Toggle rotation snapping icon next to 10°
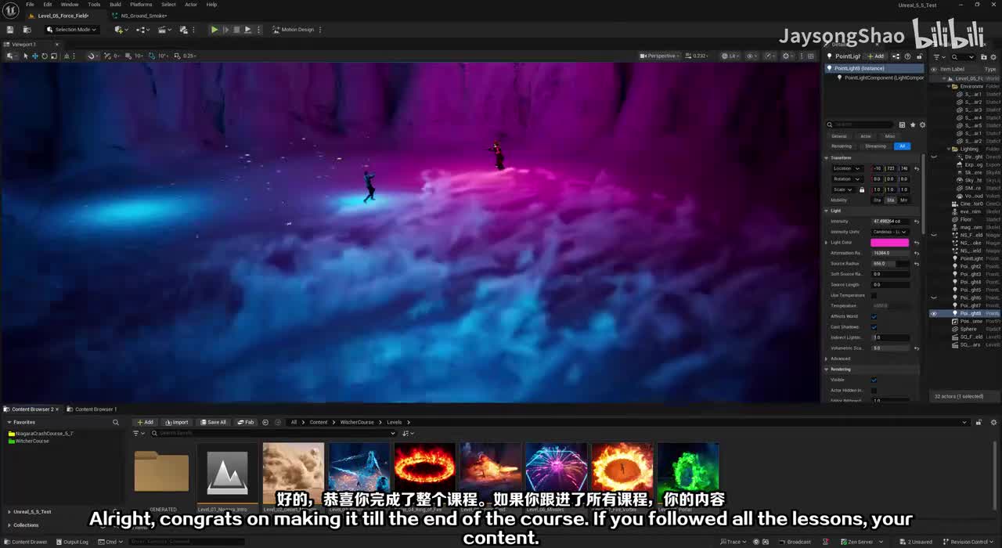Viewport: 1002px width, 548px height. 153,56
